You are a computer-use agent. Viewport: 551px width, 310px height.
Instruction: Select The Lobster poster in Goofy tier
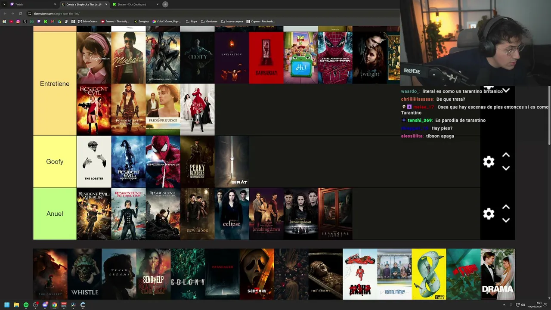pos(94,162)
